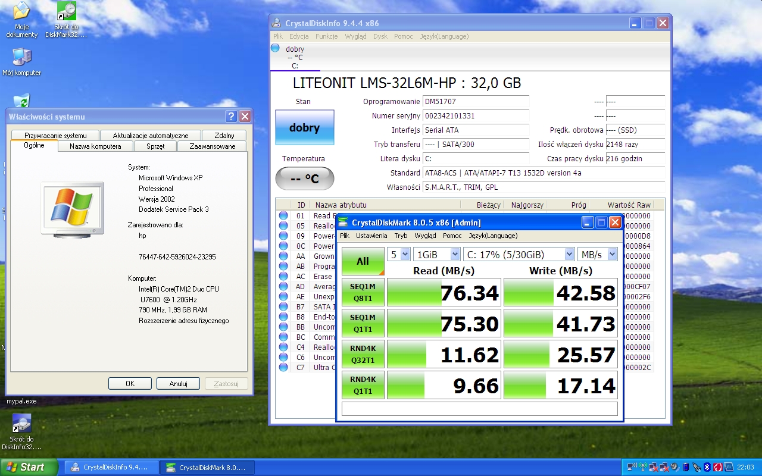The width and height of the screenshot is (762, 476).
Task: Open Edycja menu in CrystalDiskInfo
Action: (x=299, y=36)
